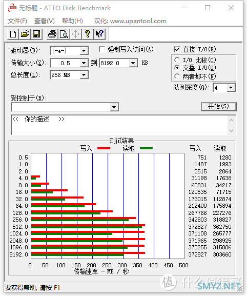Image resolution: width=247 pixels, height=296 pixels.
Task: Close the ATTO Disk Benchmark window
Action: point(231,8)
